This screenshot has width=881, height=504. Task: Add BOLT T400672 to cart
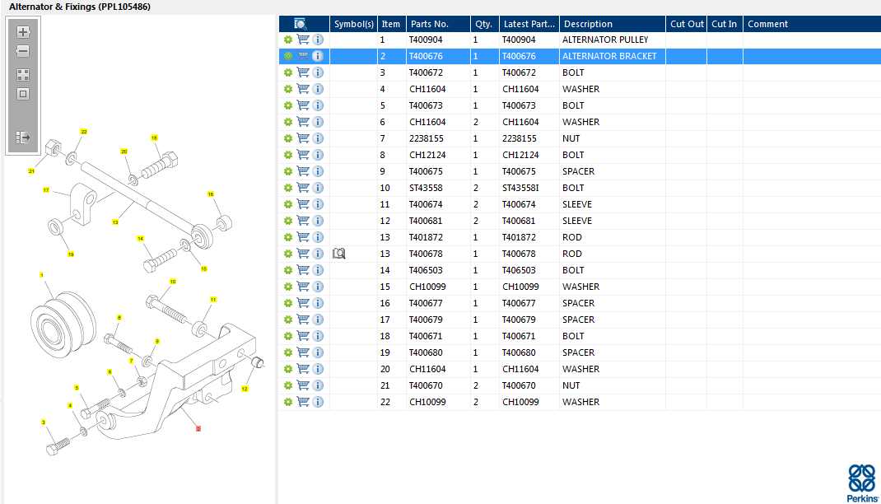[x=303, y=72]
